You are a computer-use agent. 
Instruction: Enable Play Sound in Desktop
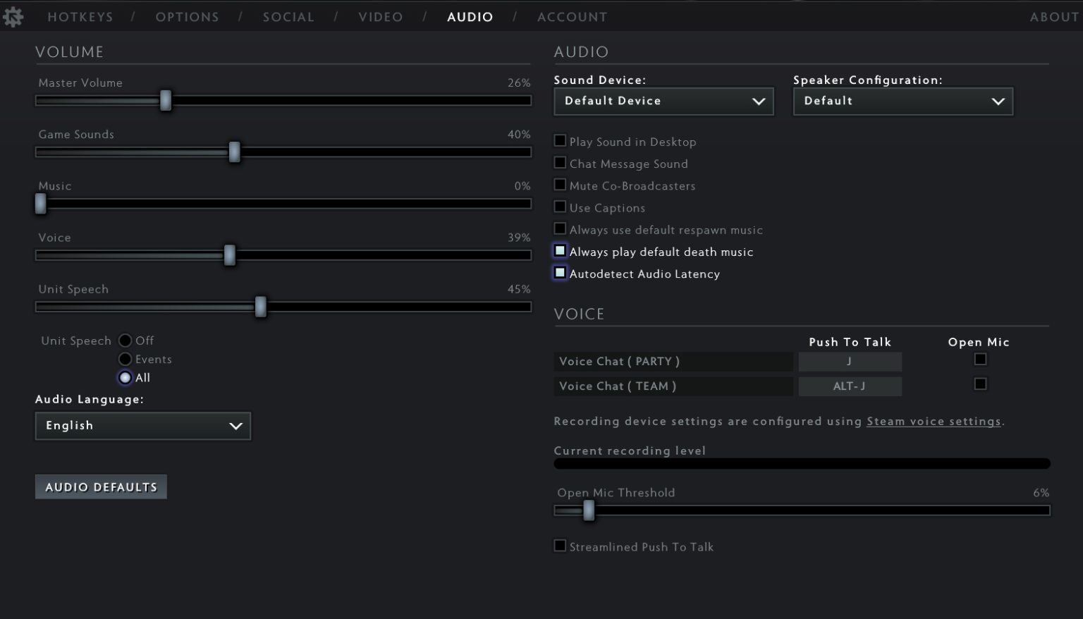click(x=560, y=140)
